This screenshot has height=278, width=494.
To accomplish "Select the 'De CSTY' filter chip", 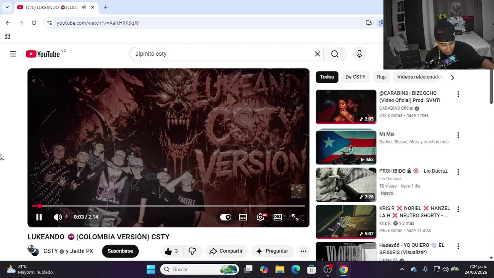I will [355, 77].
